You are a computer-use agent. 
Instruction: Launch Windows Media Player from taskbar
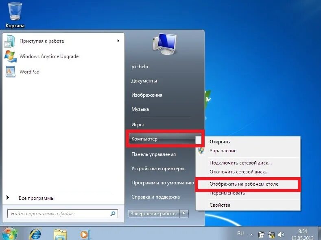point(84,234)
